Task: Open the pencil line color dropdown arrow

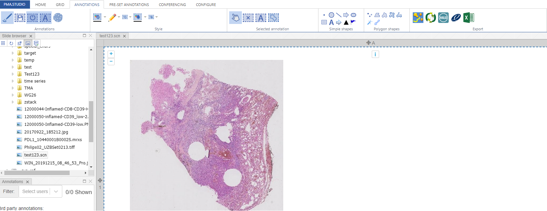Action: [119, 17]
